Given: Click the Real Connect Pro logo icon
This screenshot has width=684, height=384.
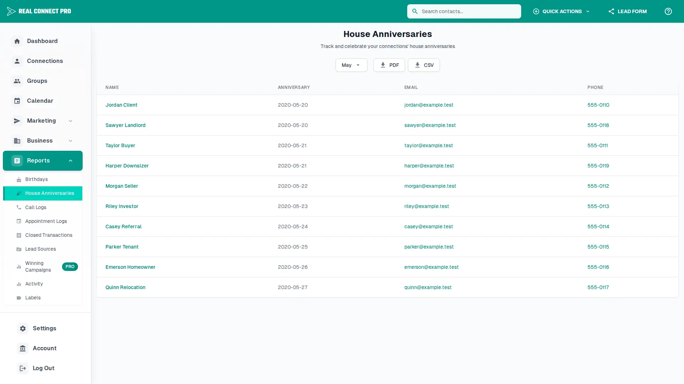Looking at the screenshot, I should (11, 11).
